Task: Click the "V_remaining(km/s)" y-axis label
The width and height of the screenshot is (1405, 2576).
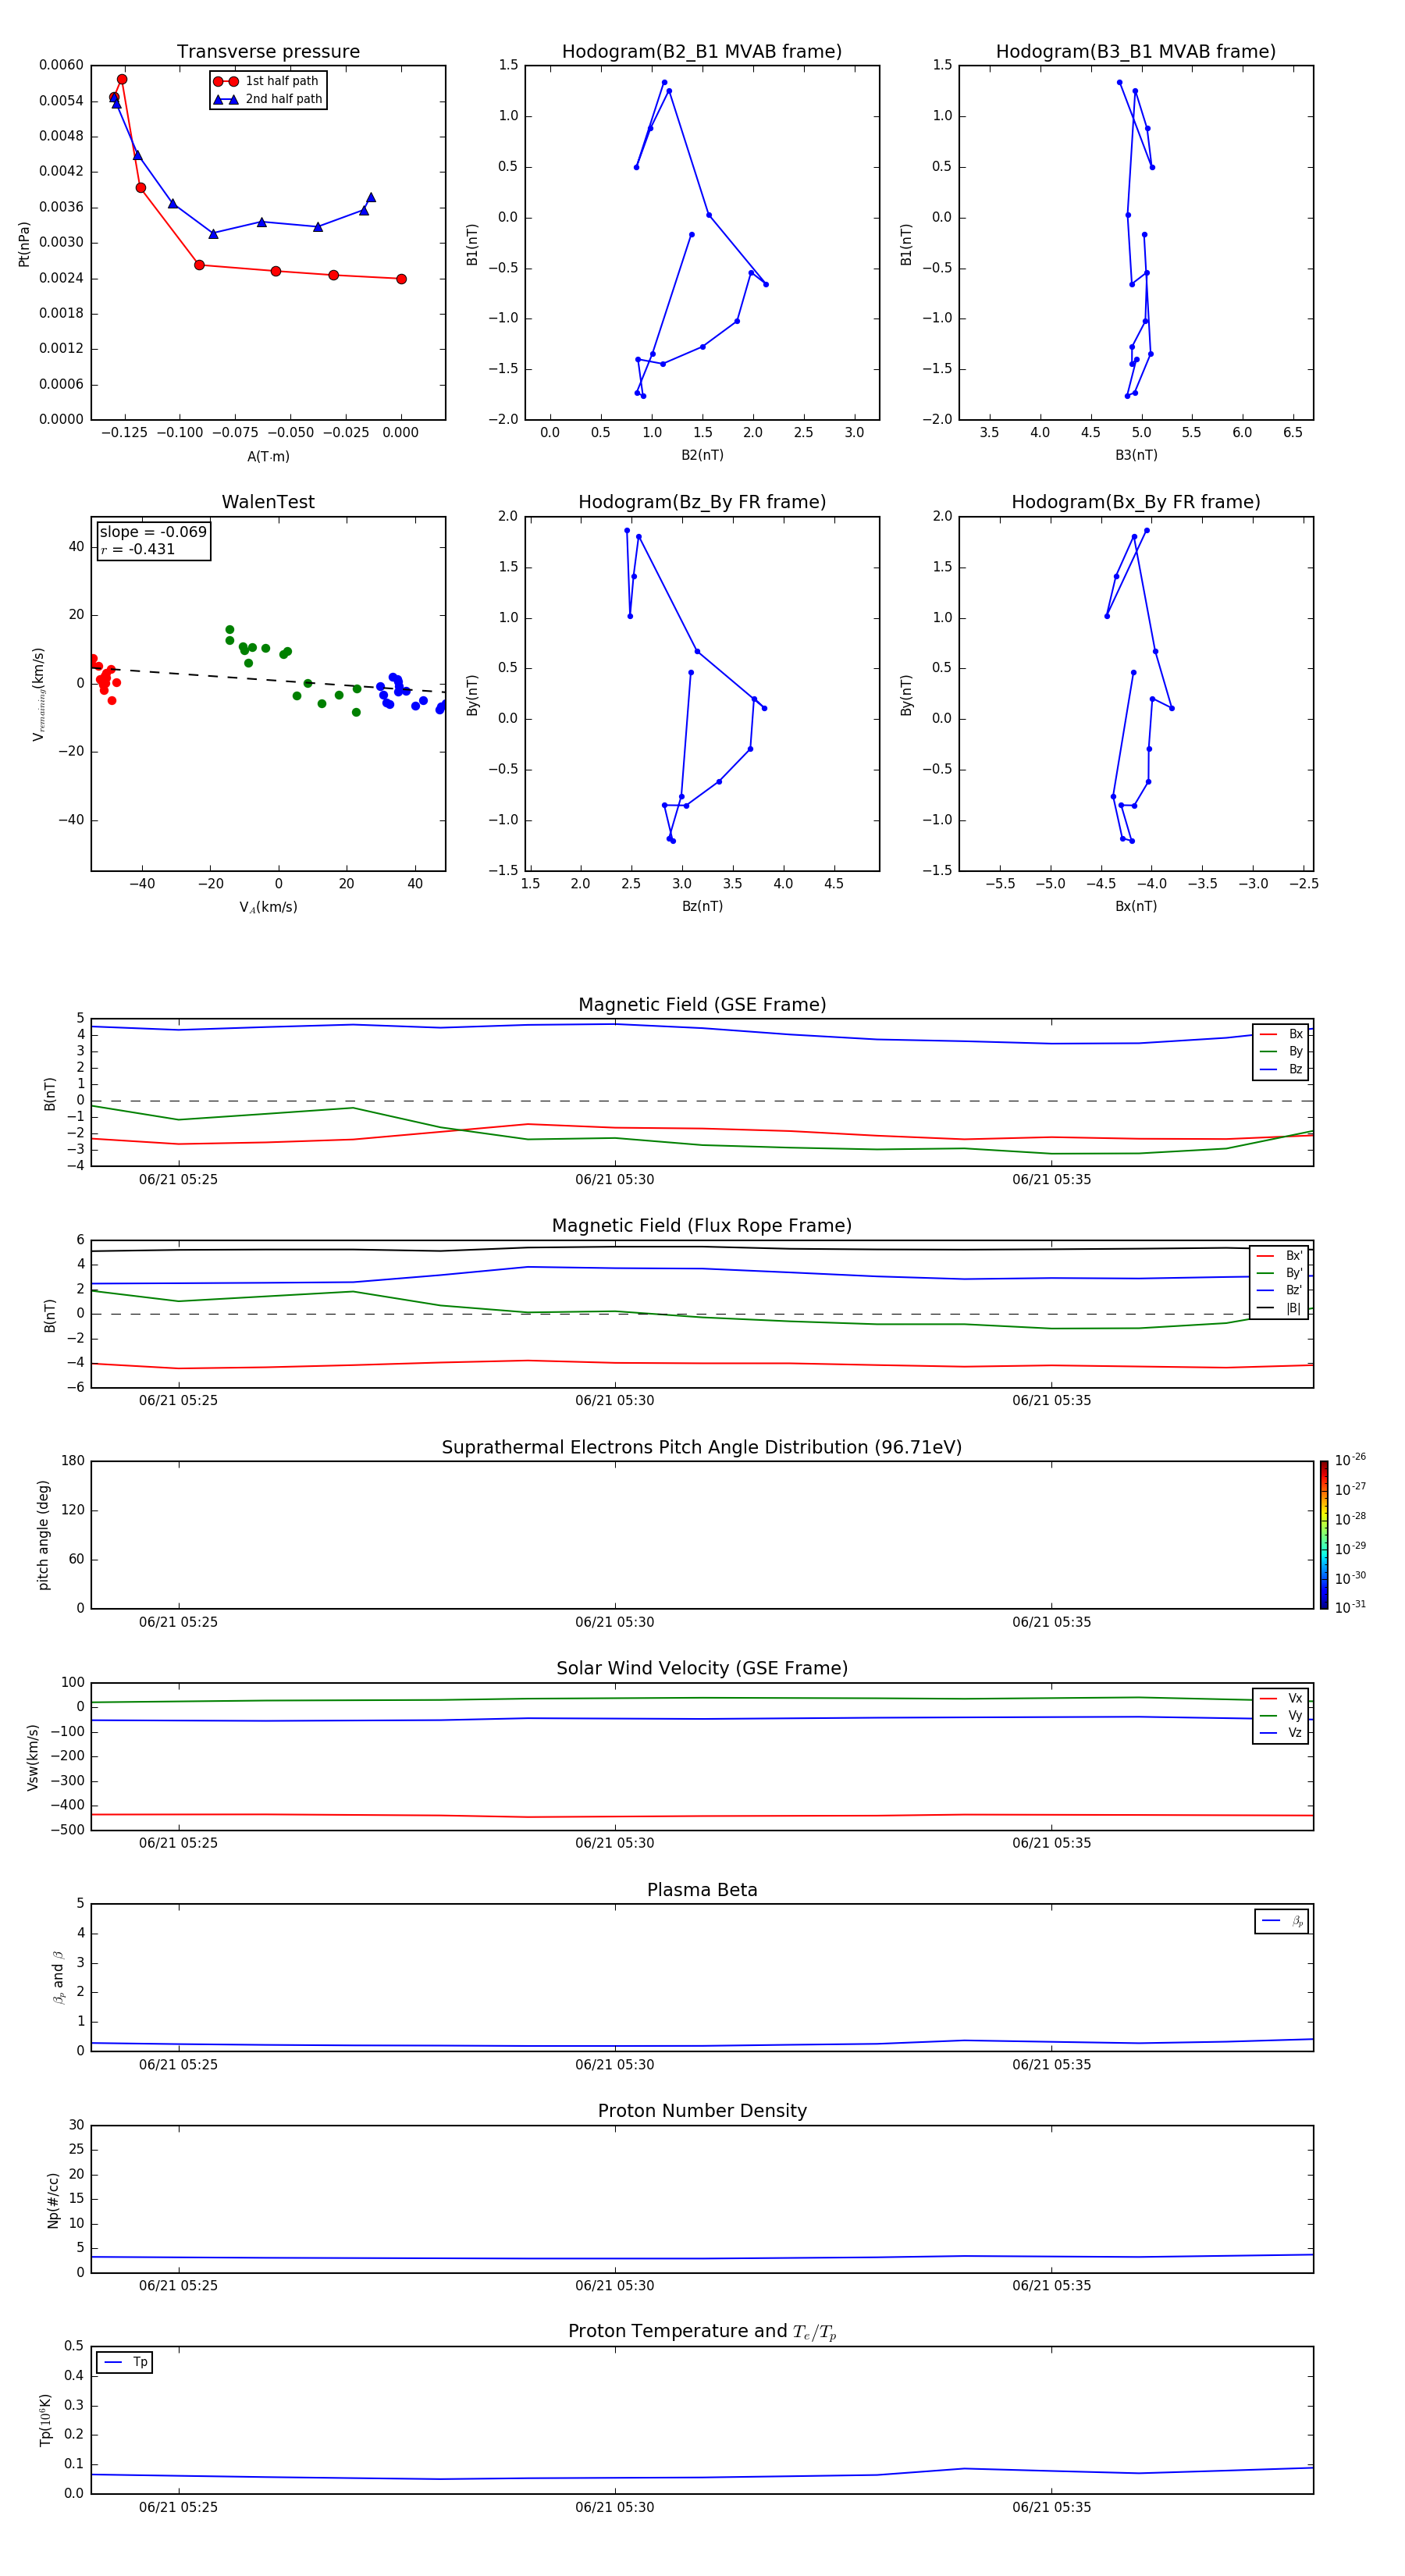Action: [39, 694]
